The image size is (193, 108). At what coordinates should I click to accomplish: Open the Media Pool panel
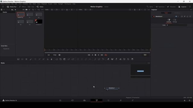click(11, 7)
